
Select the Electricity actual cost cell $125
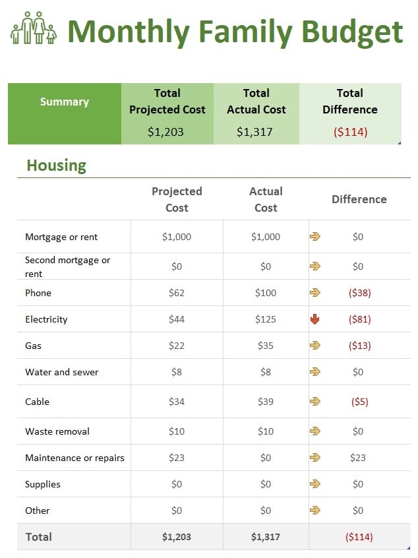click(266, 319)
